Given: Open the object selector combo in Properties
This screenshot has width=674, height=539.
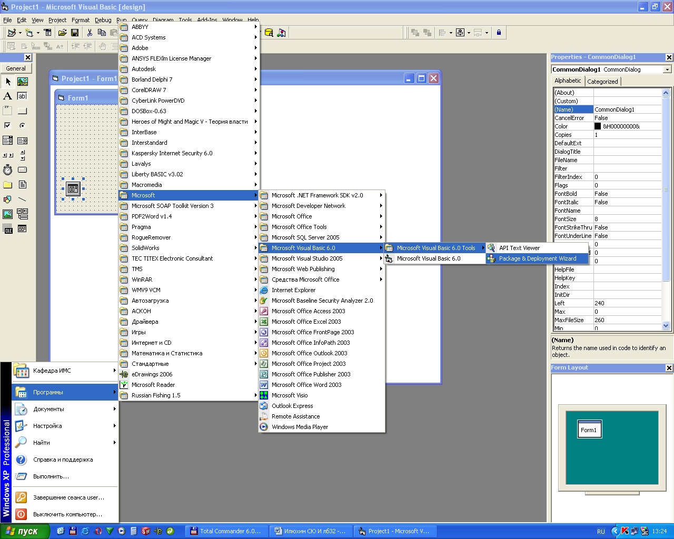Looking at the screenshot, I should [x=668, y=69].
